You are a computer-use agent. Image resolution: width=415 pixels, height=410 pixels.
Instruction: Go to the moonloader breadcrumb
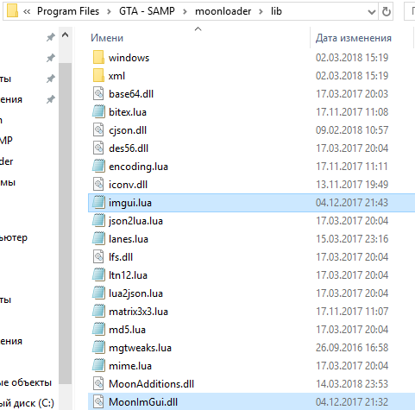[x=223, y=11]
